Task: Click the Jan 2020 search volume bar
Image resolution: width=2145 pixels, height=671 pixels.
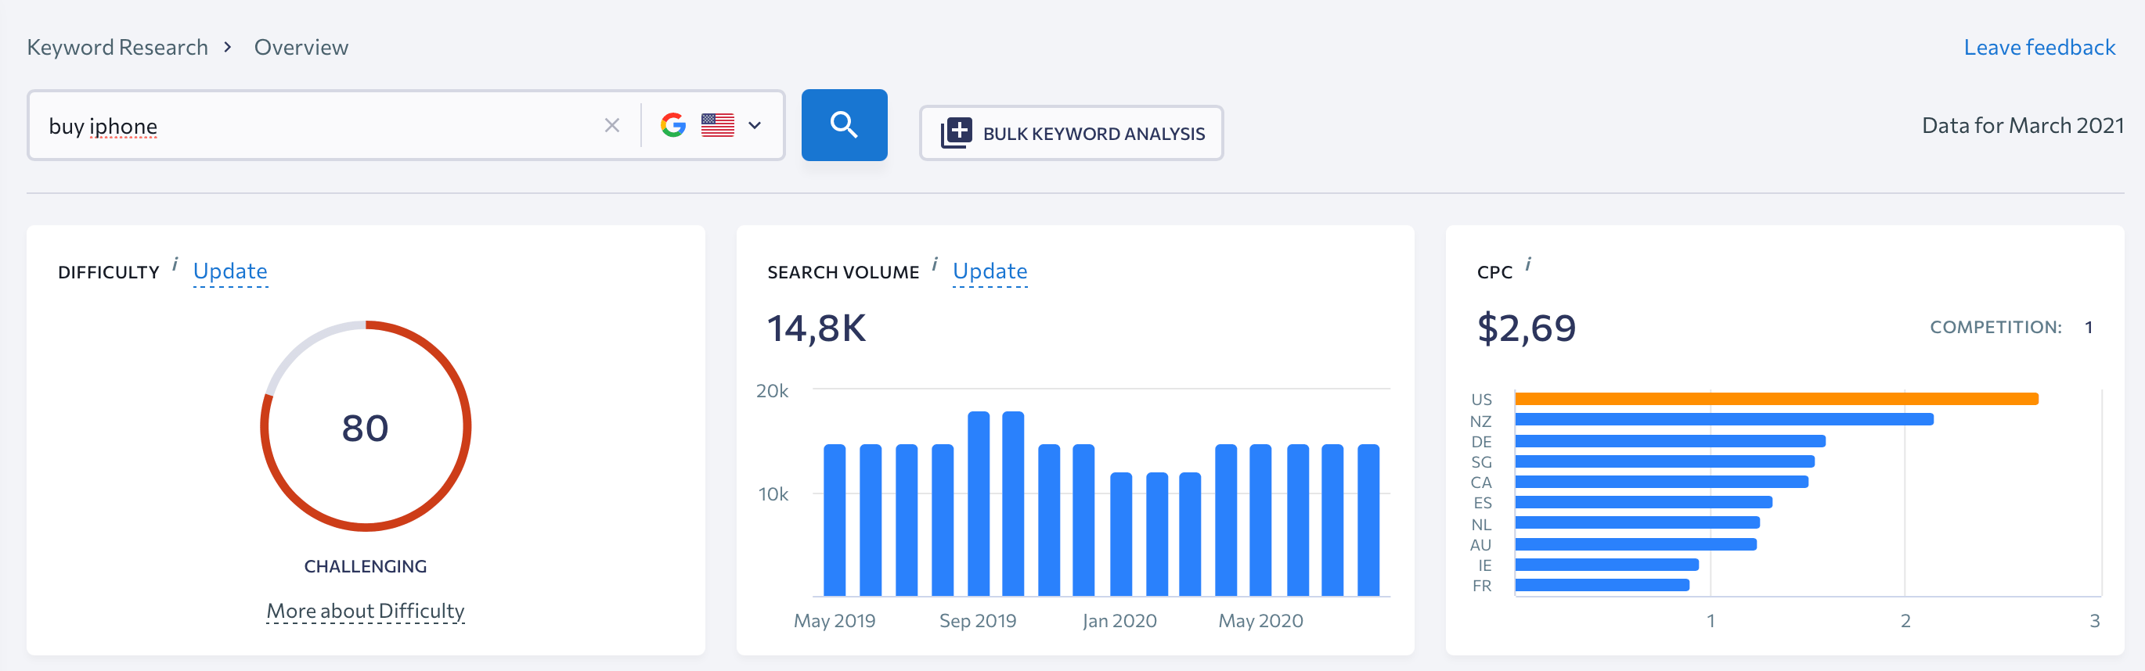Action: (1121, 534)
